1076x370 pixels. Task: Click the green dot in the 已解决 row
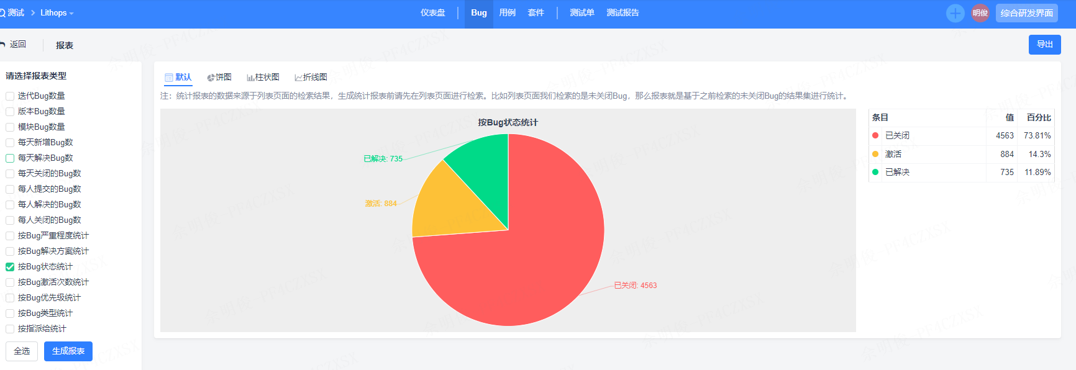click(x=875, y=172)
